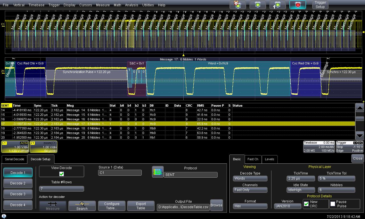The image size is (365, 219).
Task: Click the Search magnifier action button
Action: coord(82,206)
